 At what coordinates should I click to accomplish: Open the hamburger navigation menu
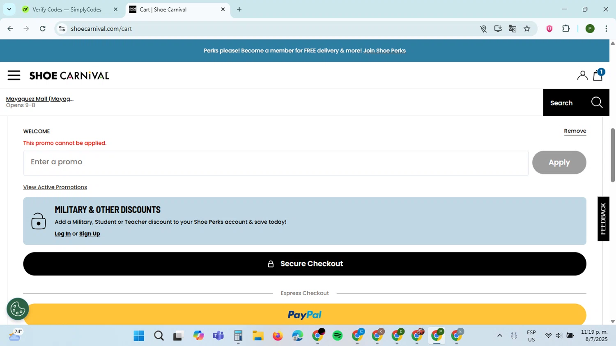[14, 75]
